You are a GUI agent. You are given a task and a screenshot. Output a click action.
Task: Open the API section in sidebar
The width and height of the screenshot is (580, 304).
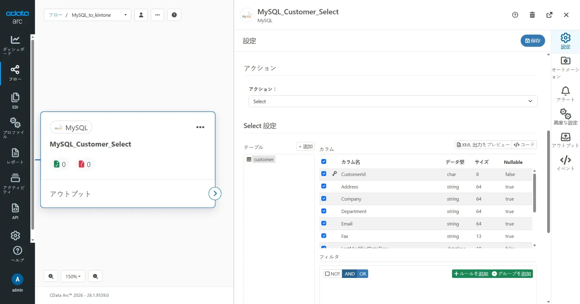click(x=15, y=211)
